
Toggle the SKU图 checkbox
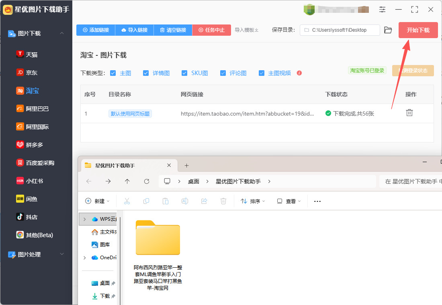pos(184,73)
